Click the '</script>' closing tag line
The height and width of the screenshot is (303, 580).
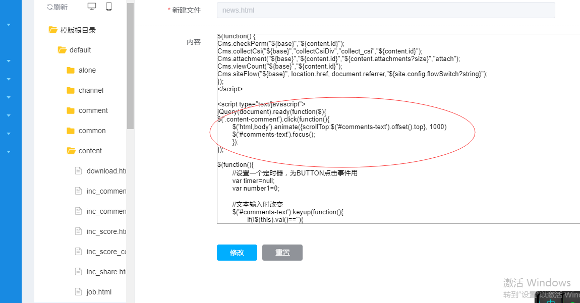tap(230, 89)
